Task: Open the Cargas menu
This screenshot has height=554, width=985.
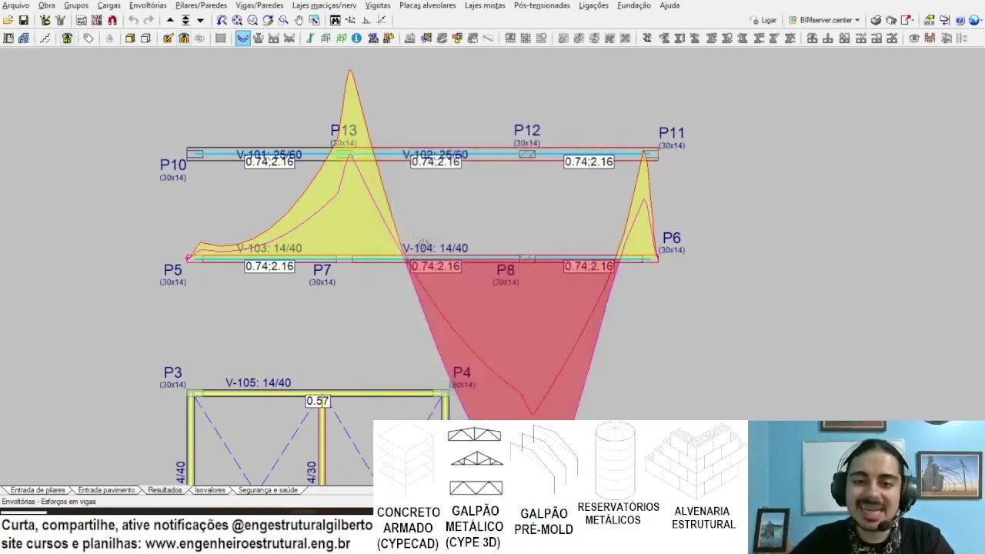Action: 109,5
